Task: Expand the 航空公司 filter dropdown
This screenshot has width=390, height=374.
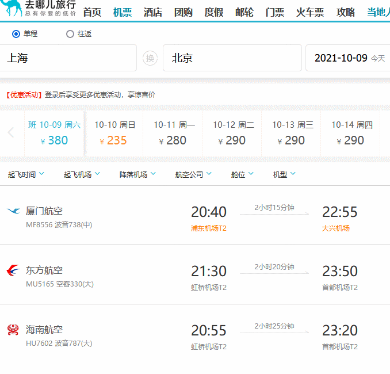Action: 193,174
